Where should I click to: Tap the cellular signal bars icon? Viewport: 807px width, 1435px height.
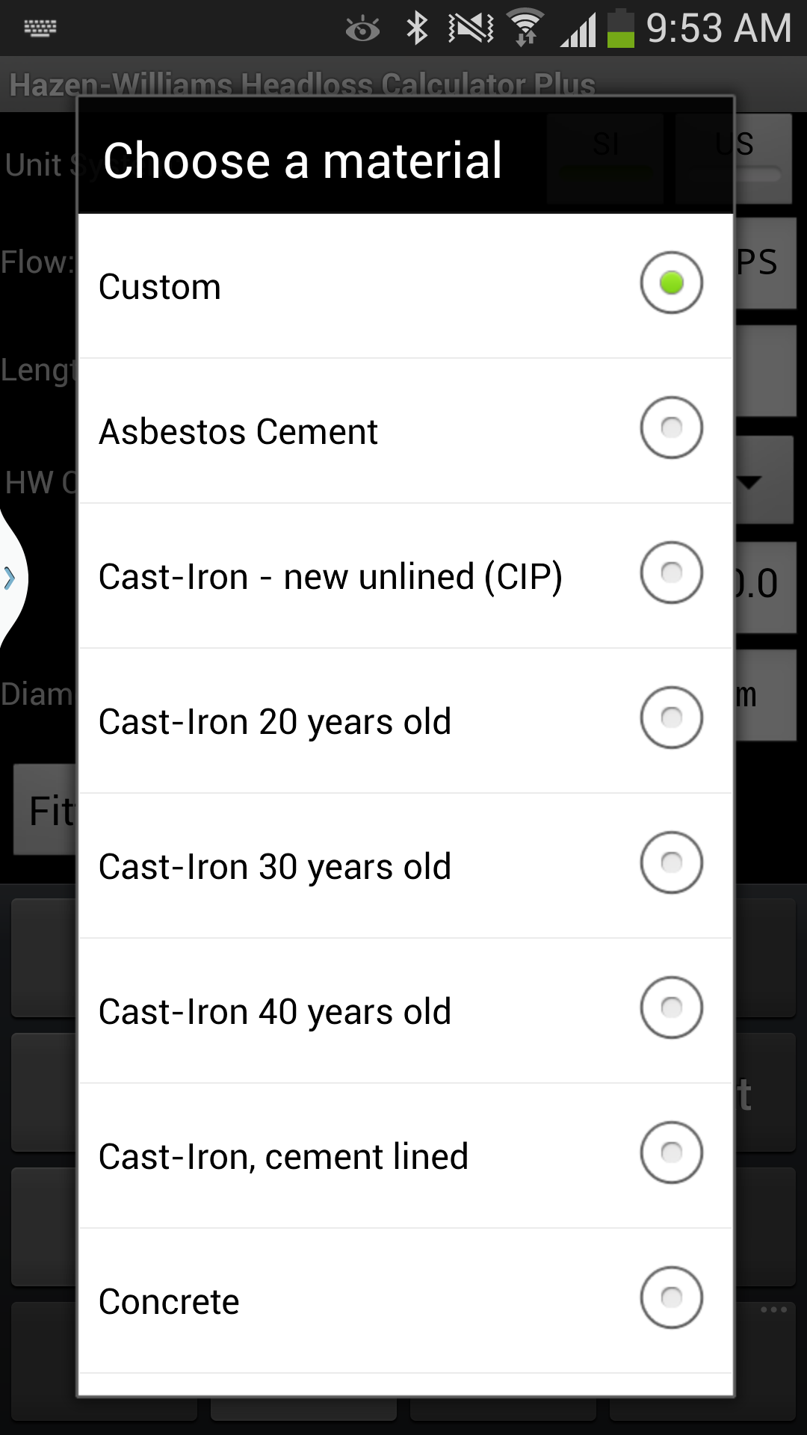(x=578, y=30)
